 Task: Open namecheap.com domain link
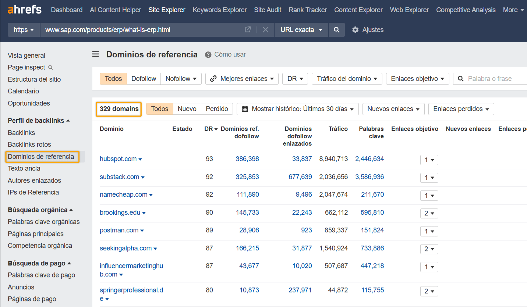(124, 194)
